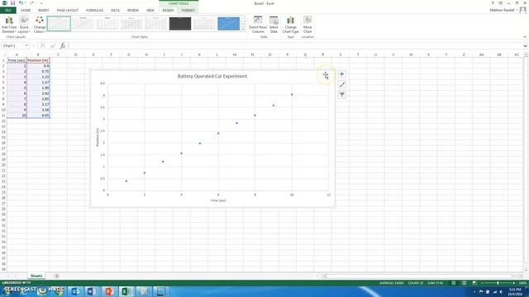Switch to the FORMULAS tab
Image resolution: width=529 pixels, height=297 pixels.
pyautogui.click(x=94, y=11)
